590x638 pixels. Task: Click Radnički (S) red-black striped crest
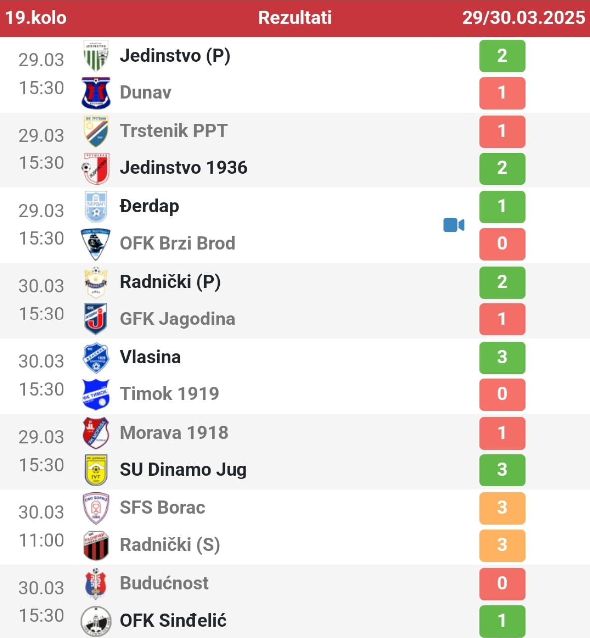click(x=96, y=545)
